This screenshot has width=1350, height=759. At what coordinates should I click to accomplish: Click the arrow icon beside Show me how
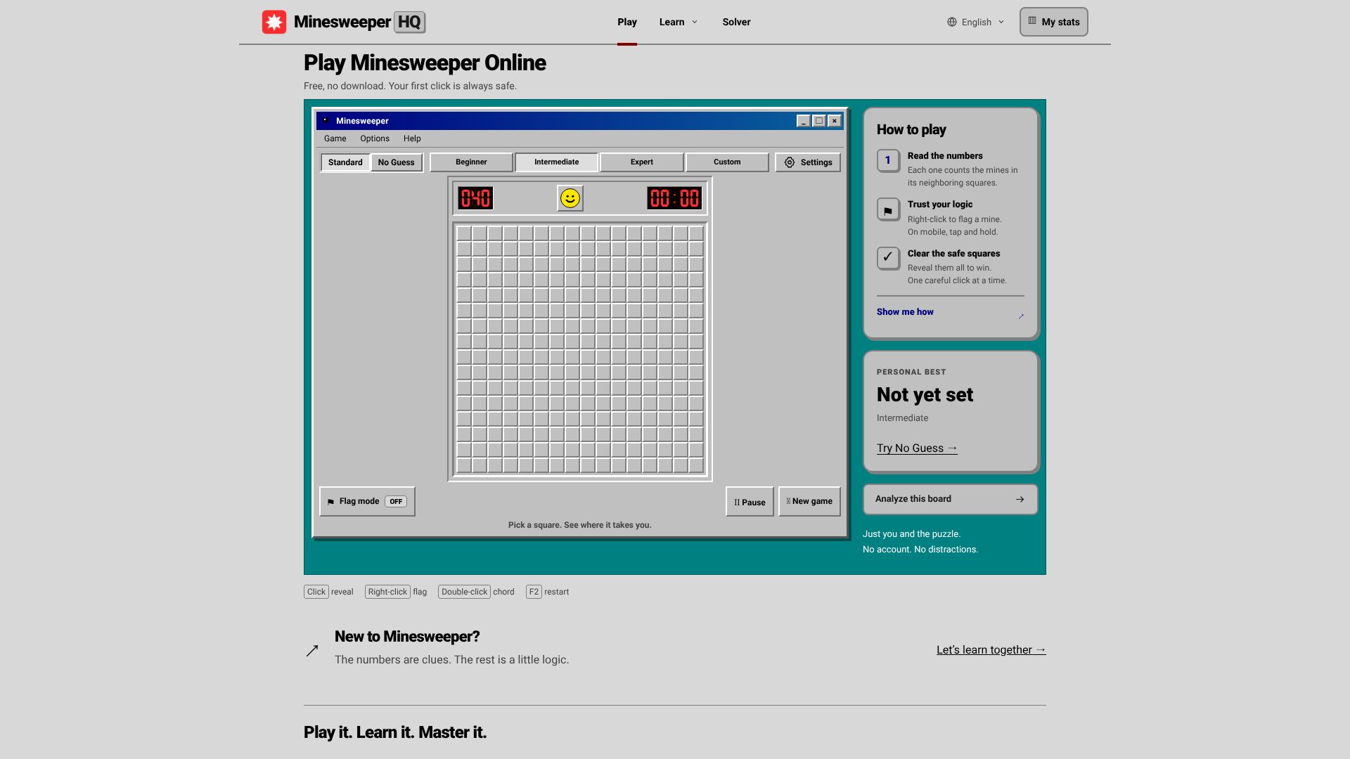point(1021,316)
